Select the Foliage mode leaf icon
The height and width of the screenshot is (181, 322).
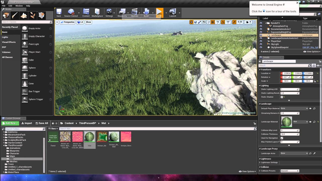(x=33, y=16)
